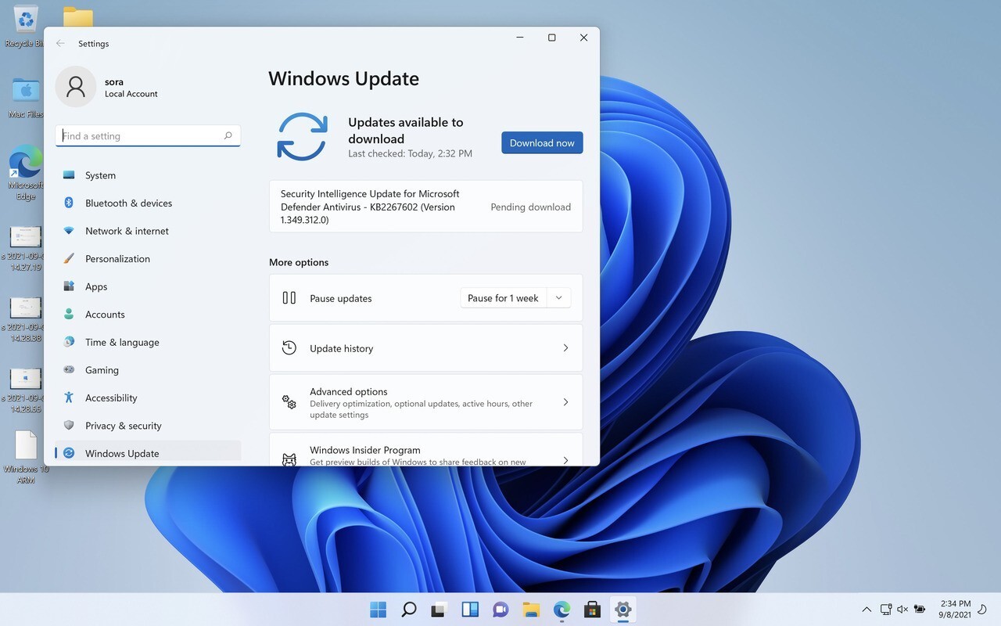
Task: Click the Pause updates label
Action: (341, 298)
